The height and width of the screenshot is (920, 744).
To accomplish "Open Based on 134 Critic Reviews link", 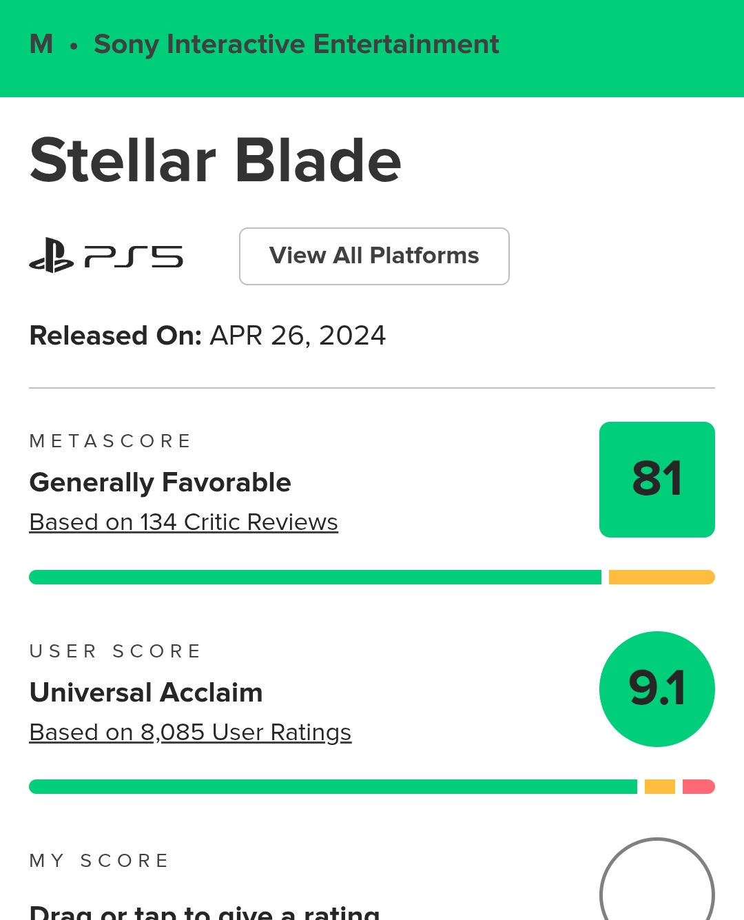I will click(x=183, y=522).
